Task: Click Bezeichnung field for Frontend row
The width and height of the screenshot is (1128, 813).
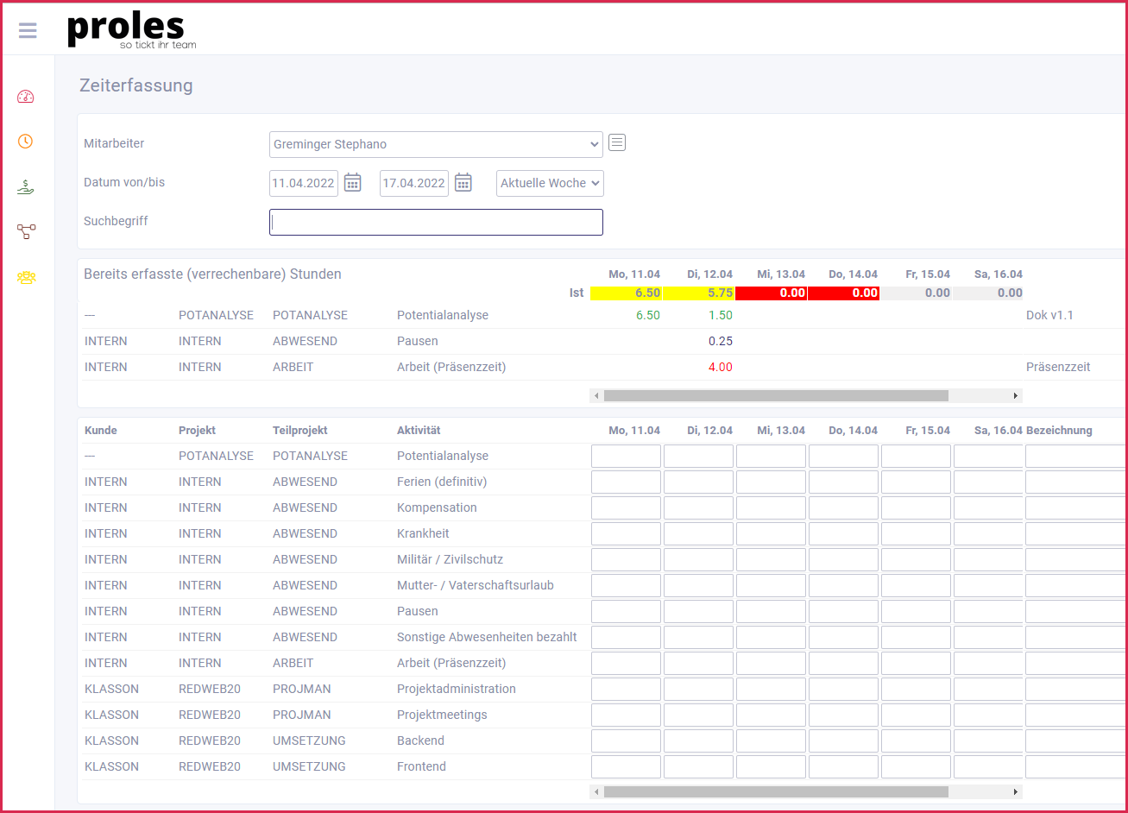Action: coord(1076,766)
